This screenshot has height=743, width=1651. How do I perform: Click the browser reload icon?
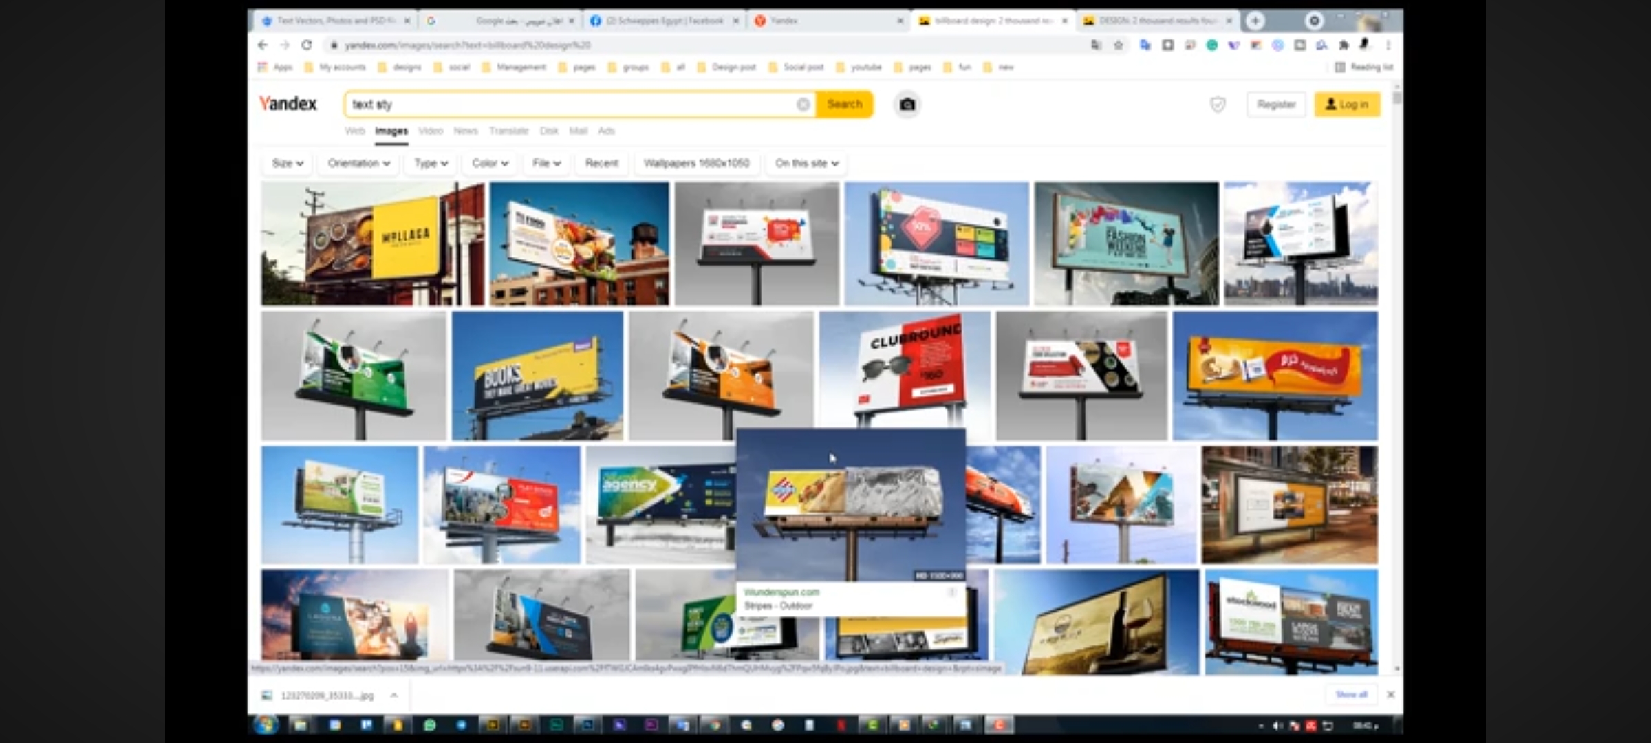307,45
